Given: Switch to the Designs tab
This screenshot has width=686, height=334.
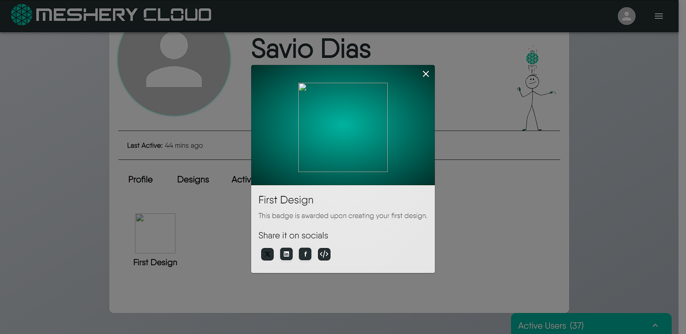Looking at the screenshot, I should [193, 179].
